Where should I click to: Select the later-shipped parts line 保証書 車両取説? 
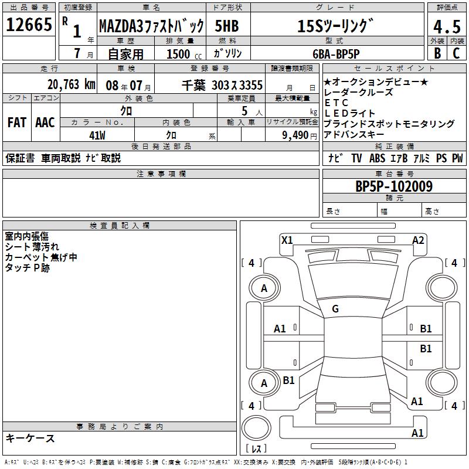coord(43,158)
